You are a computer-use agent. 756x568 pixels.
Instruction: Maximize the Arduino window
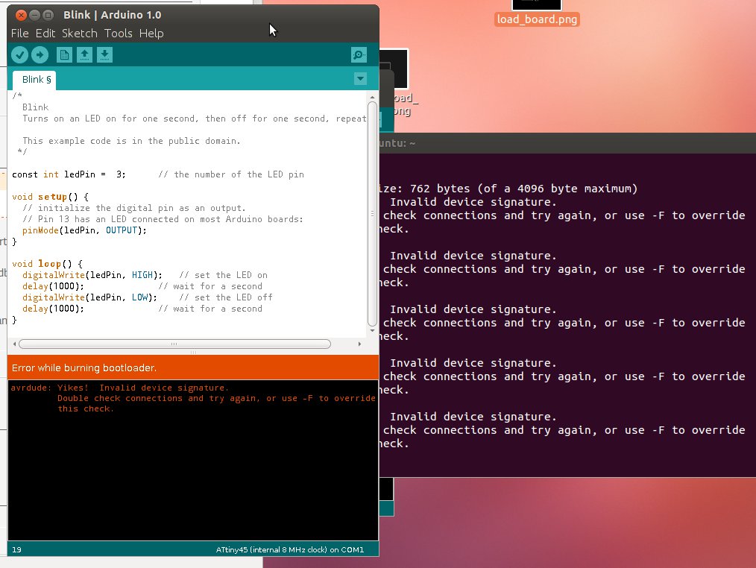[48, 15]
